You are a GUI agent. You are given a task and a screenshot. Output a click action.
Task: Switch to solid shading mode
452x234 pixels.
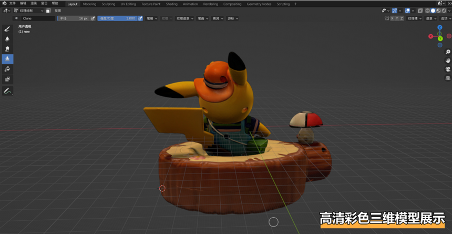(433, 11)
